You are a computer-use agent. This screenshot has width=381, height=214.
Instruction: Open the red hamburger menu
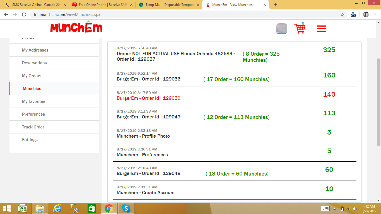pos(321,29)
